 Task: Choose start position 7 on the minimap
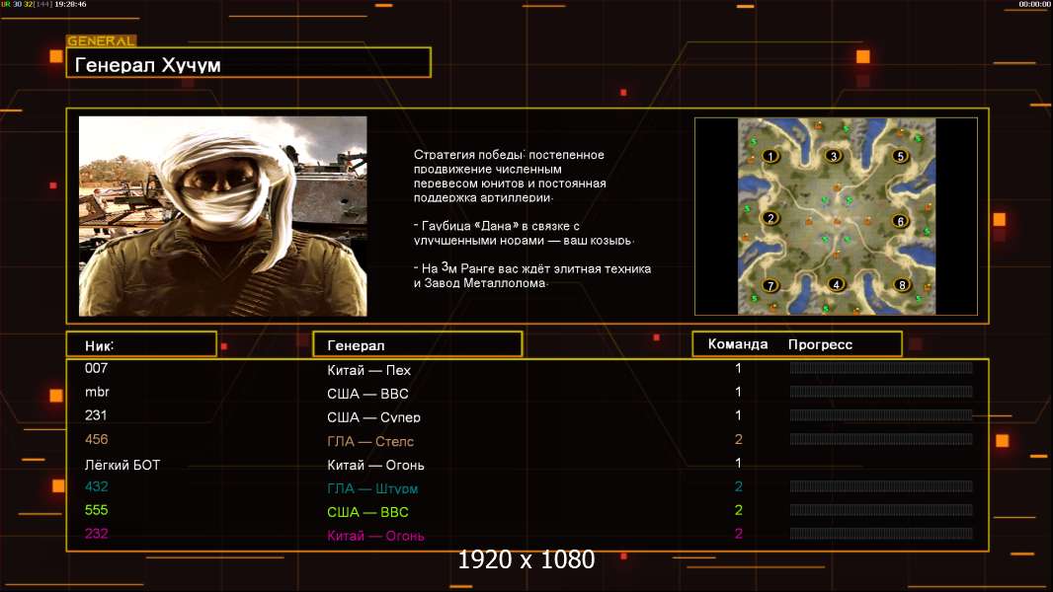770,286
